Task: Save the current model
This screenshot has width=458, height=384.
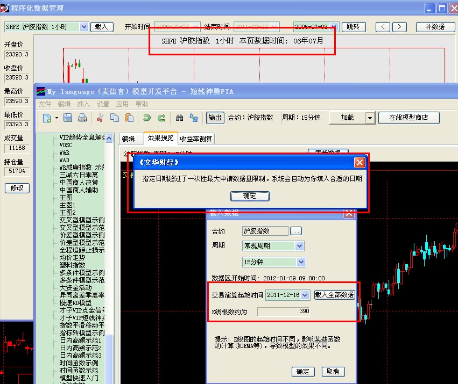Action: click(68, 118)
